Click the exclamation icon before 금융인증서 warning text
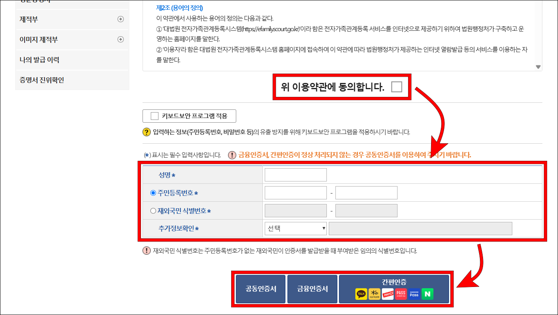 [232, 154]
